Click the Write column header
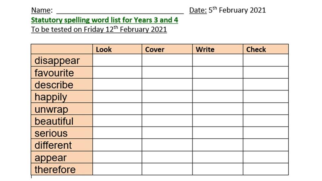This screenshot has width=322, height=181. pyautogui.click(x=218, y=49)
